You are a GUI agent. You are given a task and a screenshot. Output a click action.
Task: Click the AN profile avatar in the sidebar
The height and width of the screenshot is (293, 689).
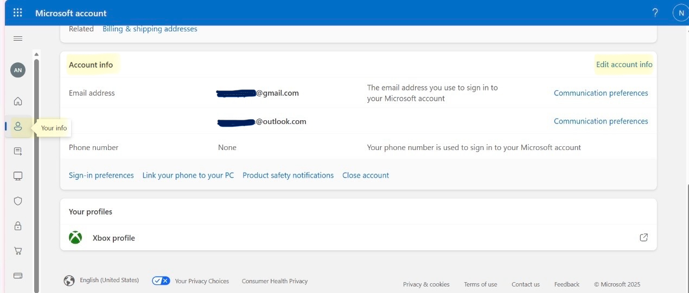click(18, 70)
